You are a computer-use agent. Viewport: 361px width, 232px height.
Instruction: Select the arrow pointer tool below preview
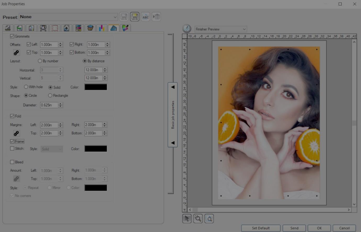187,218
